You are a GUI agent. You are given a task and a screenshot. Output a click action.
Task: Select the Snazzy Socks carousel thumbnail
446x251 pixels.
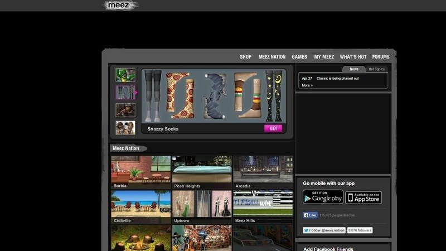[125, 93]
